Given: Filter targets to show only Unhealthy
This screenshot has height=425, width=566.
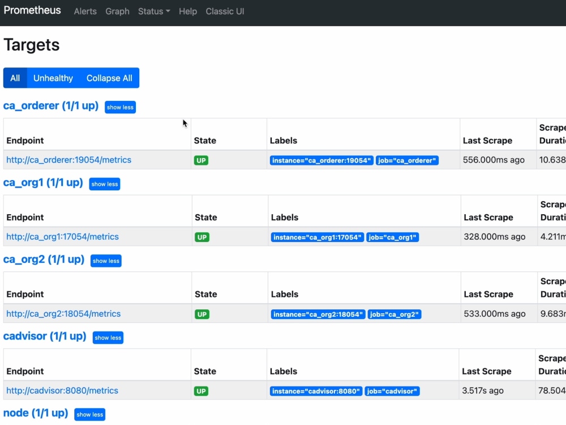Looking at the screenshot, I should (x=53, y=78).
